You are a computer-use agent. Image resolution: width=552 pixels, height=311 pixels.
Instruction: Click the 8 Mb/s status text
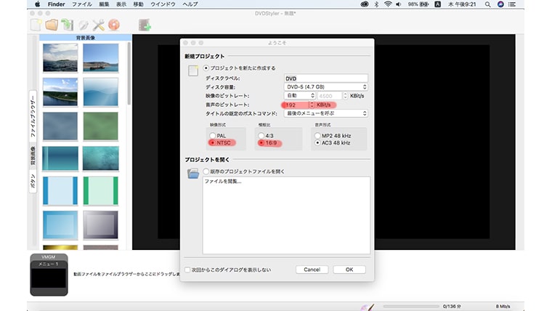(503, 307)
